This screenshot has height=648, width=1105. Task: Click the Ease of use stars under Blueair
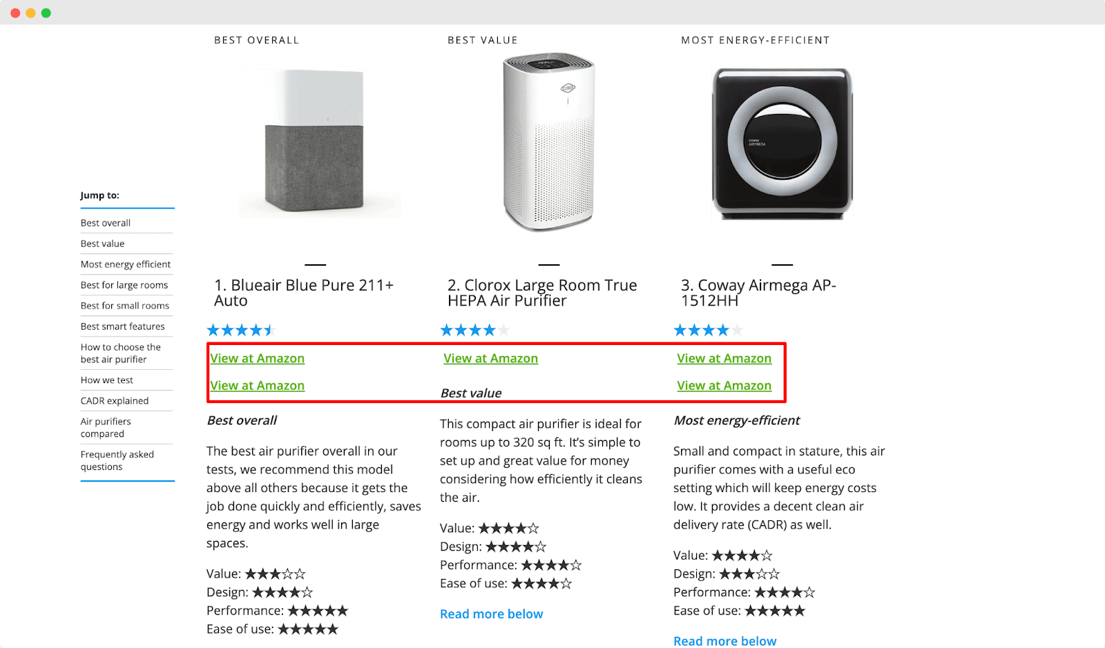click(x=309, y=628)
